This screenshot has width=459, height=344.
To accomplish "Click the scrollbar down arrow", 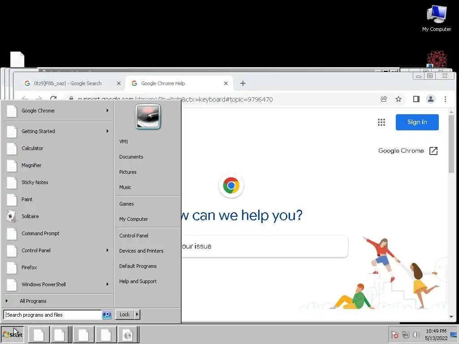I will (451, 317).
